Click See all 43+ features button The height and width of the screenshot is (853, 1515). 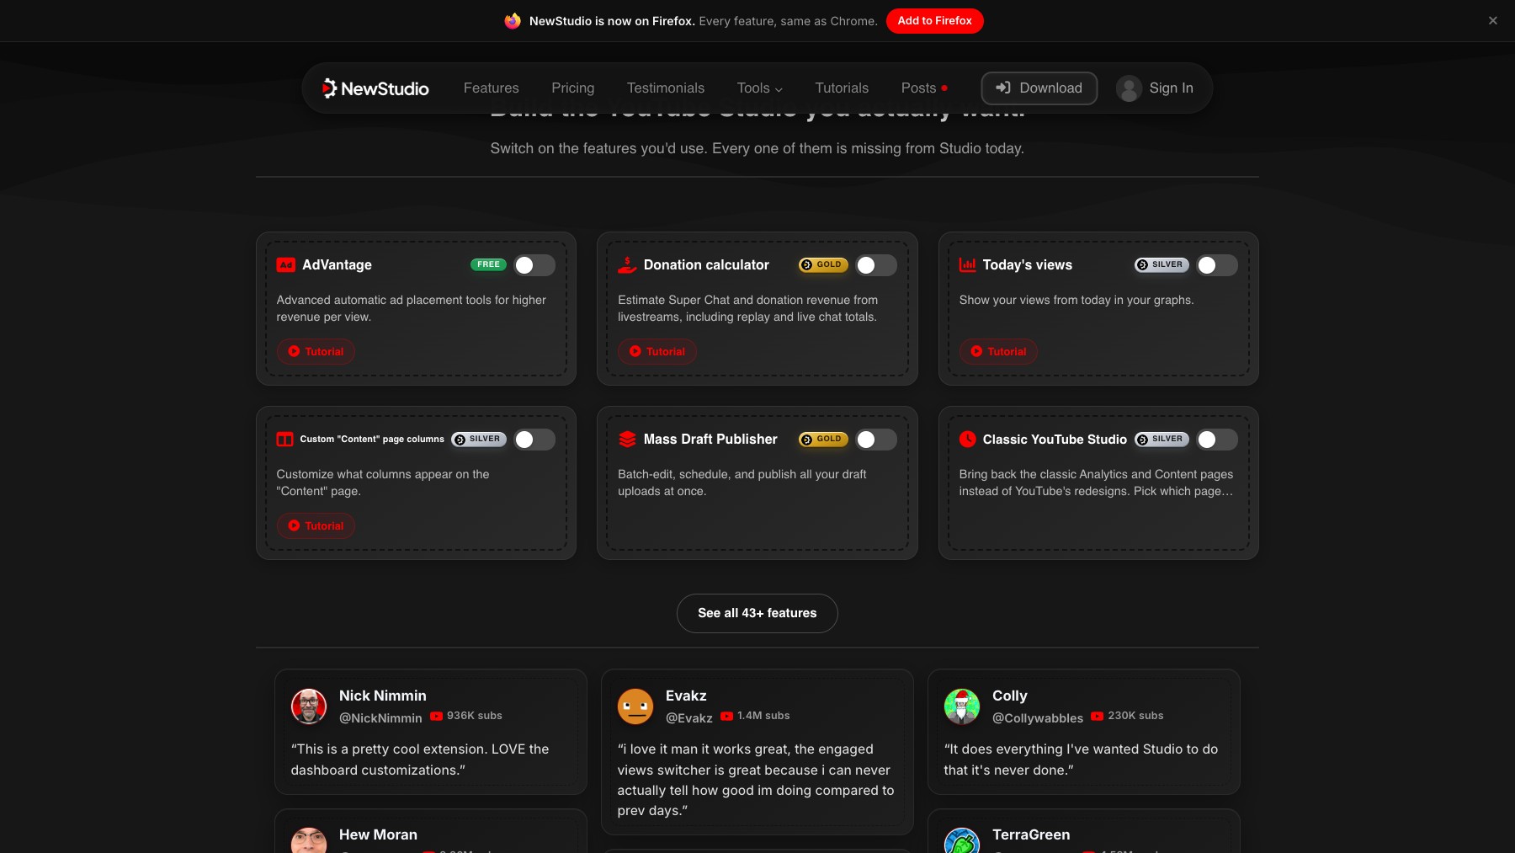(x=757, y=613)
